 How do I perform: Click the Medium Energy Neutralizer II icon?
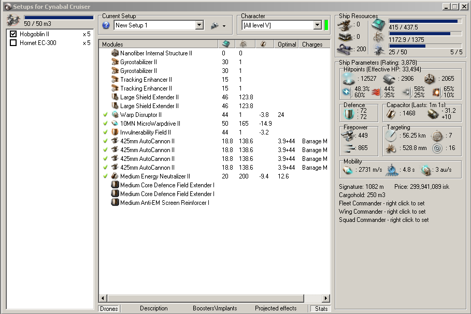(115, 176)
